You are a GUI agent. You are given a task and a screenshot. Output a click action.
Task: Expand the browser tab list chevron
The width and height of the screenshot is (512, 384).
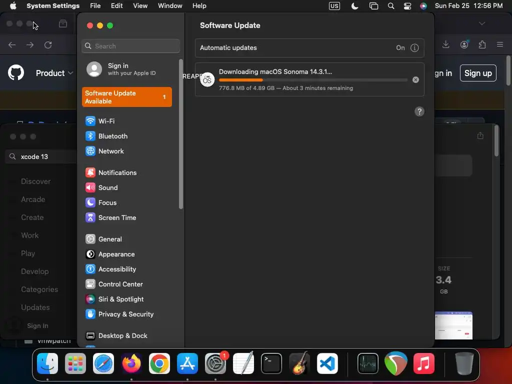click(x=482, y=23)
